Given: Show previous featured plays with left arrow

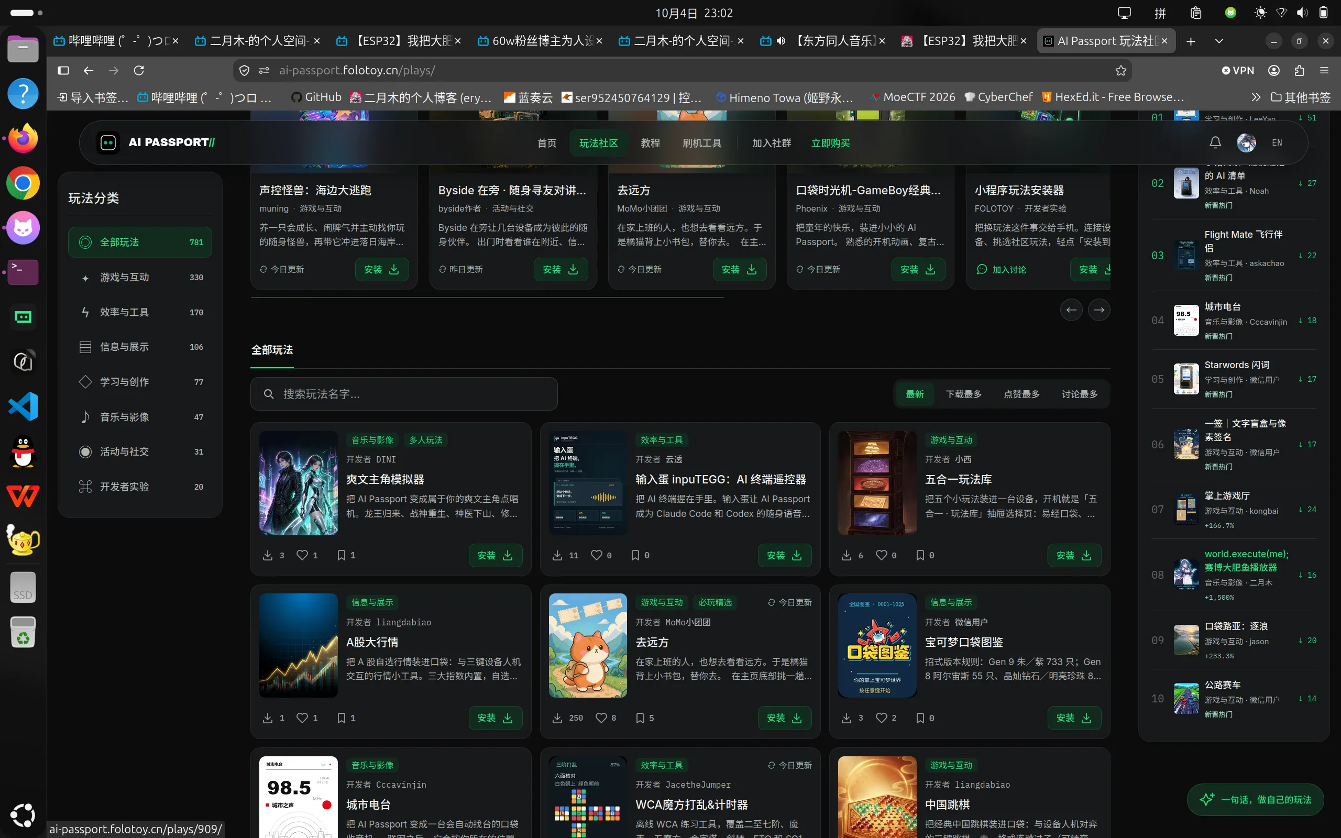Looking at the screenshot, I should point(1071,310).
